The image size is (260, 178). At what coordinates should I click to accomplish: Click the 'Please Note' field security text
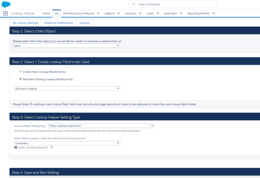pos(105,104)
